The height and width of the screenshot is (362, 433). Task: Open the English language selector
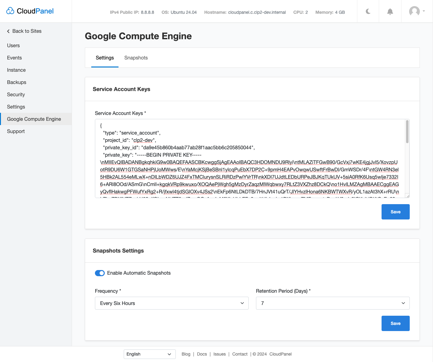(x=149, y=354)
